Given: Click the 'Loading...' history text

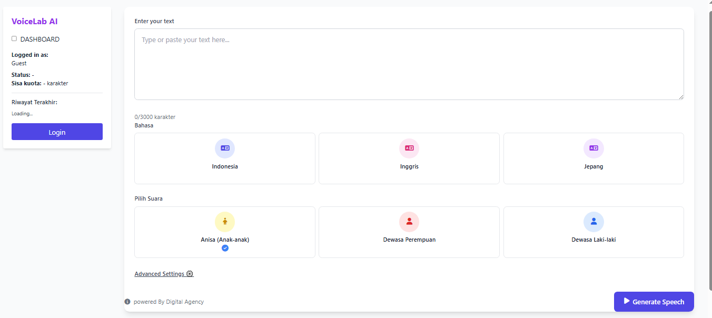Looking at the screenshot, I should coord(22,114).
